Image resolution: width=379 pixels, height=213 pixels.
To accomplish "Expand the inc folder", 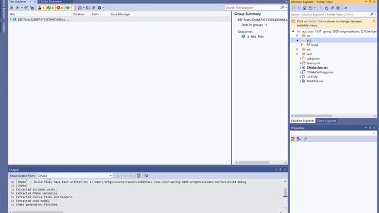I will [297, 35].
